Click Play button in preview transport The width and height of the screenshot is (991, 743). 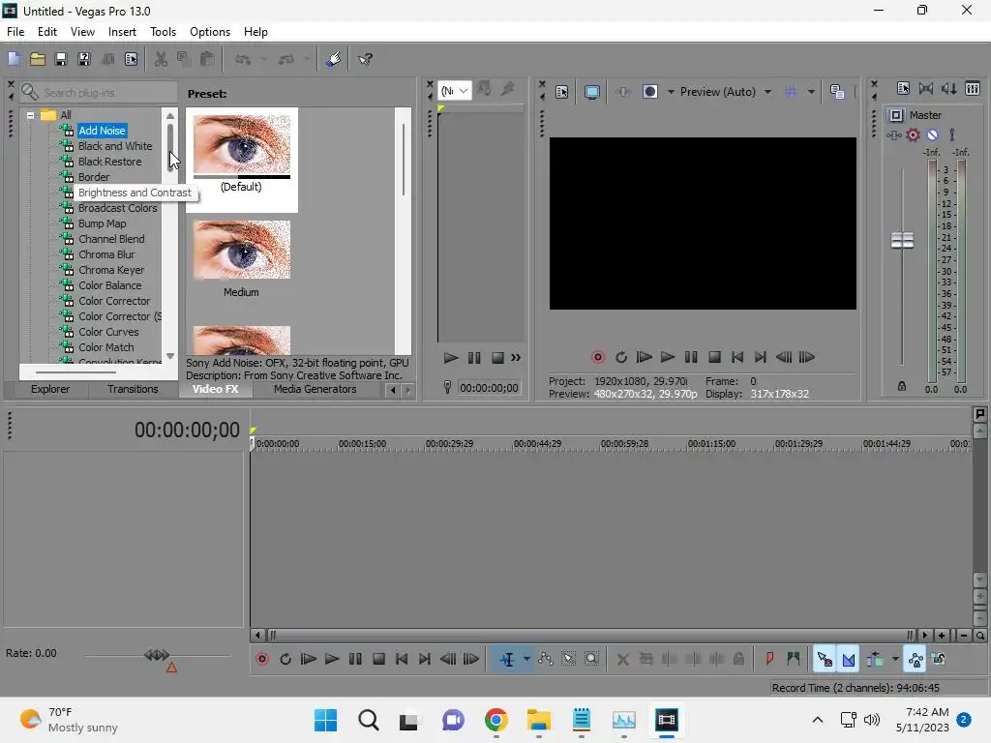pyautogui.click(x=668, y=358)
